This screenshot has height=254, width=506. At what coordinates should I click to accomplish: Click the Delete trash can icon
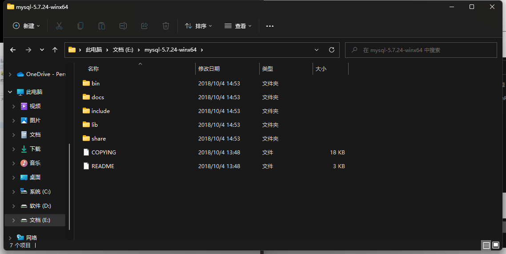(166, 26)
